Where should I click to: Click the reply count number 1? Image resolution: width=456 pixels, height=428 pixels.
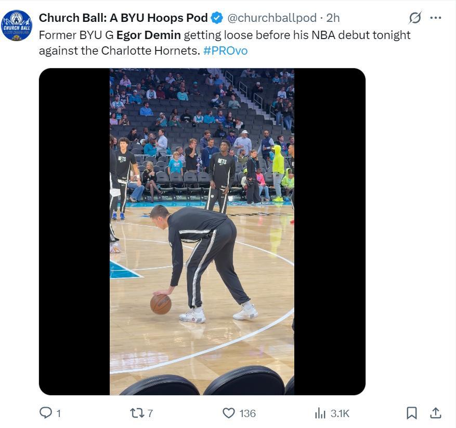58,413
